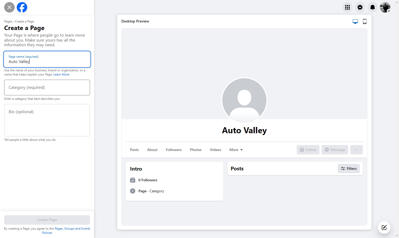The width and height of the screenshot is (399, 238).
Task: Click the Desktop Preview label
Action: [135, 21]
